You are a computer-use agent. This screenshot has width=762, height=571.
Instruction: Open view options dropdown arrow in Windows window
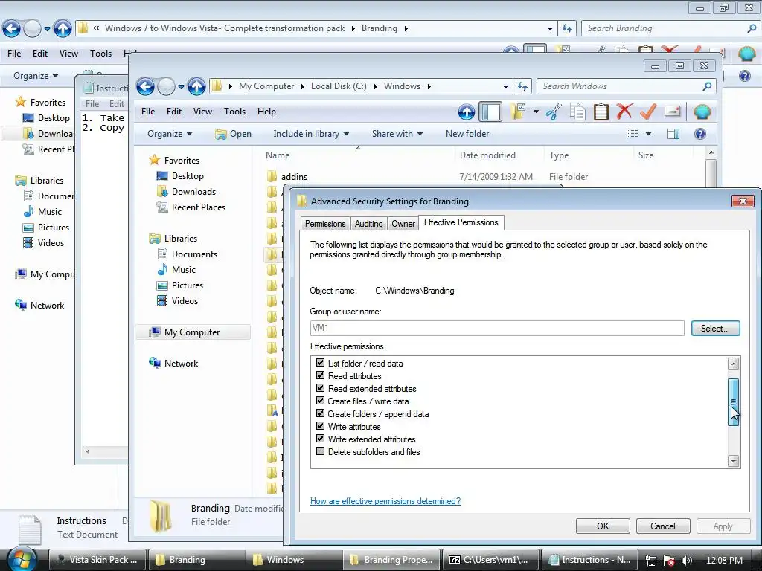coord(648,134)
